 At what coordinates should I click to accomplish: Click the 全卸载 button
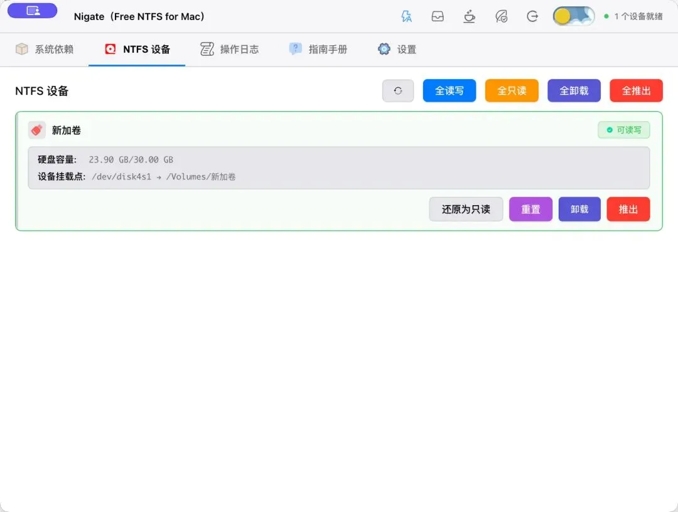[x=574, y=91]
